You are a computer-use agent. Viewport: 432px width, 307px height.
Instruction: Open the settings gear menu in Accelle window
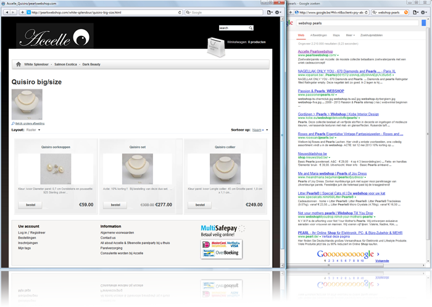coord(278,12)
